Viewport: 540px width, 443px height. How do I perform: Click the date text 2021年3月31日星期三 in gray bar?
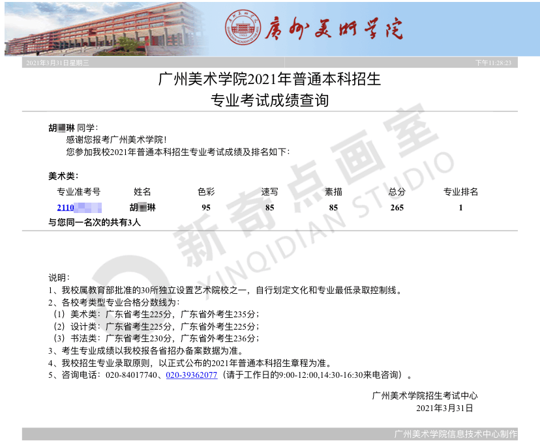tap(57, 63)
